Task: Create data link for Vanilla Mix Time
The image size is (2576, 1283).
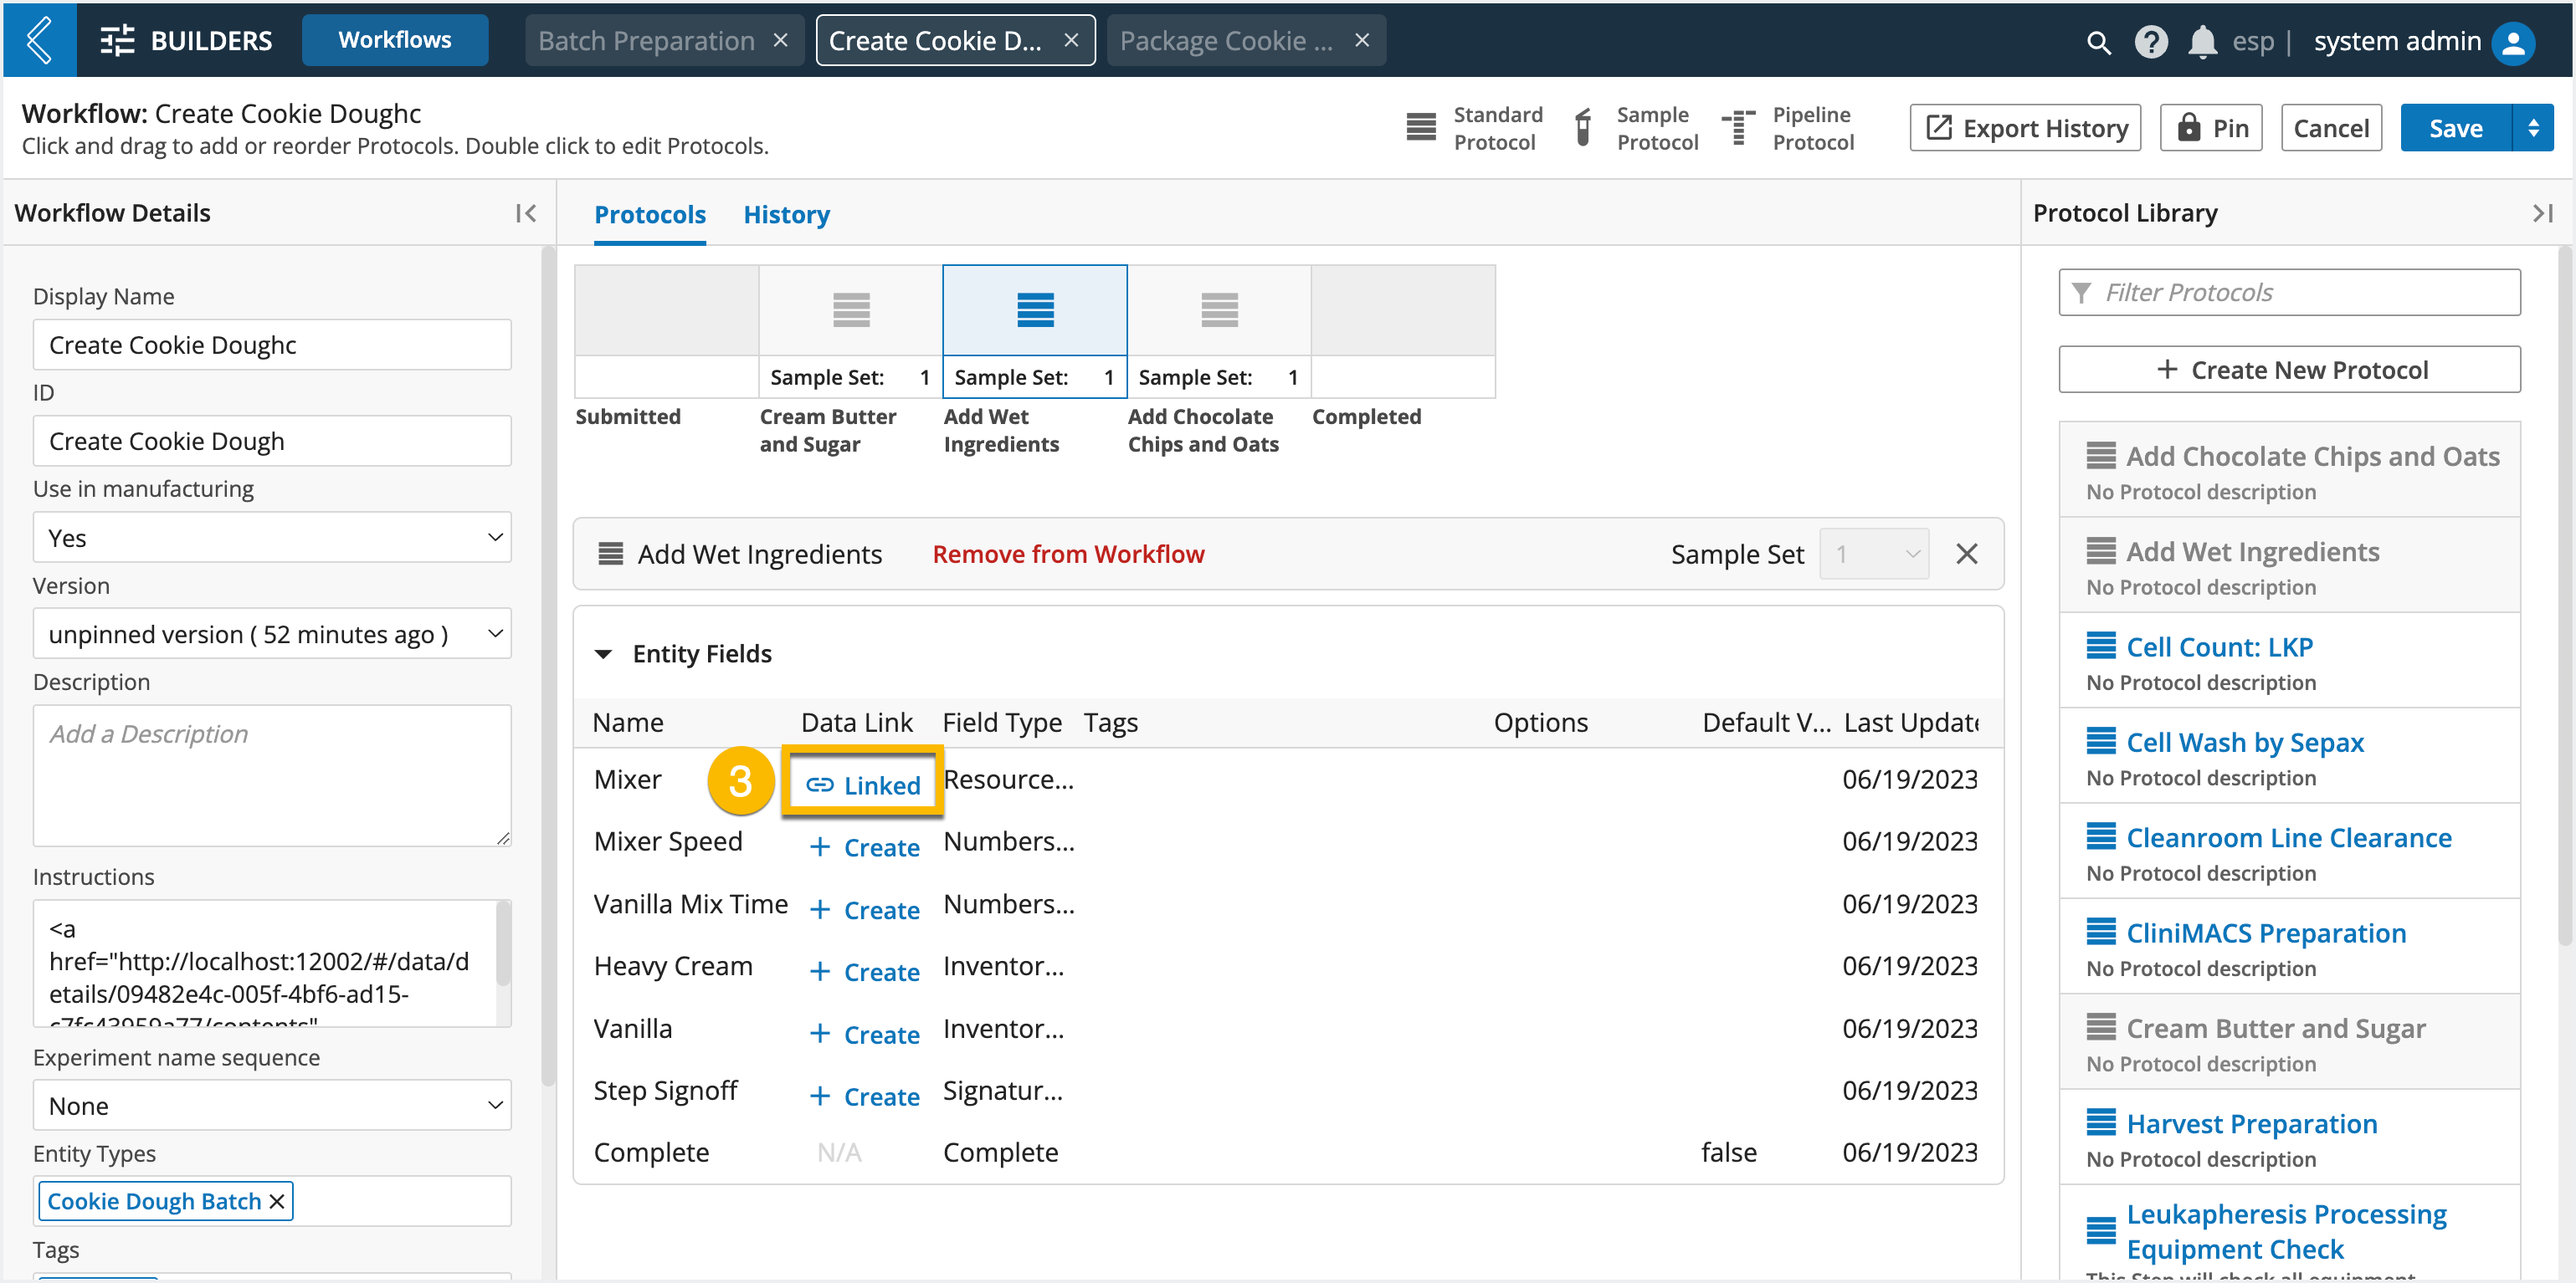Action: coord(864,909)
